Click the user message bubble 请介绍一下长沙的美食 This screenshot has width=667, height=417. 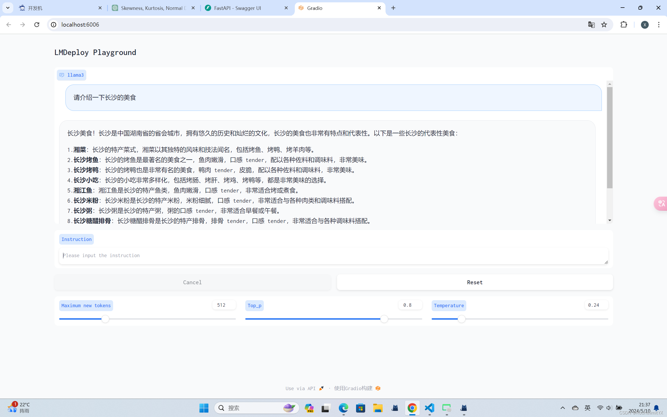[x=334, y=98]
